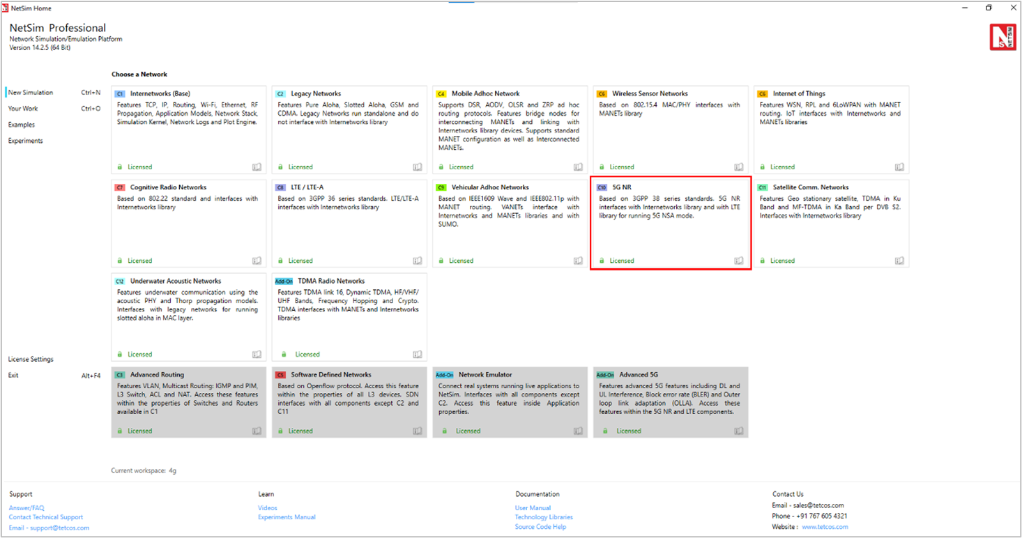
Task: Open Your Work from the sidebar
Action: (x=23, y=109)
